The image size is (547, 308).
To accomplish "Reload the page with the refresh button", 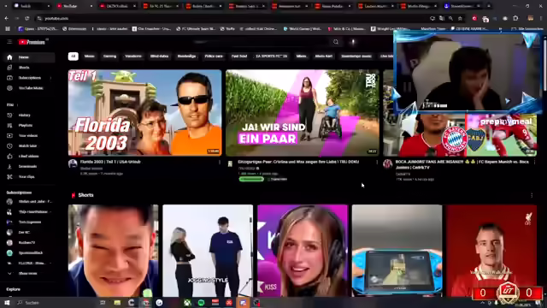I will point(27,18).
